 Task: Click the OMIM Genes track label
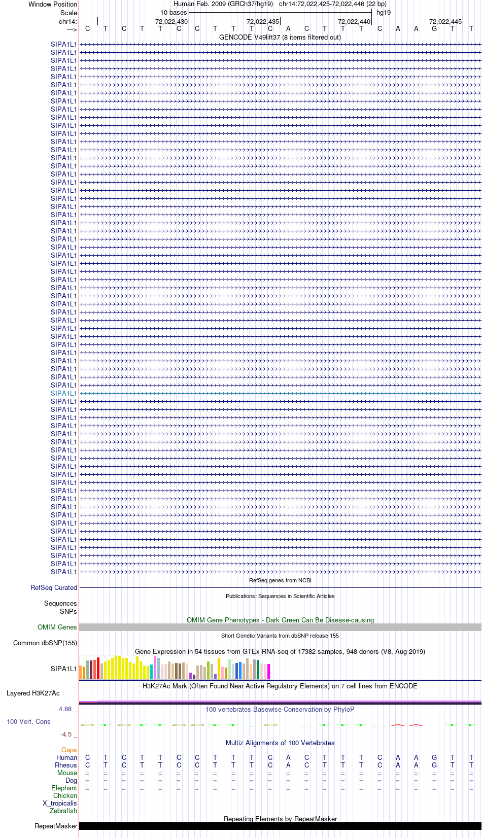pyautogui.click(x=57, y=627)
